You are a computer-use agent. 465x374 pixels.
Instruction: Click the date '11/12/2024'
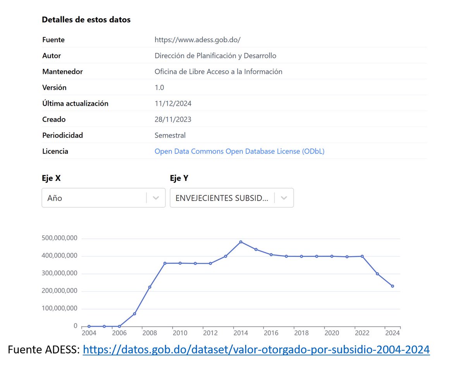pos(173,103)
